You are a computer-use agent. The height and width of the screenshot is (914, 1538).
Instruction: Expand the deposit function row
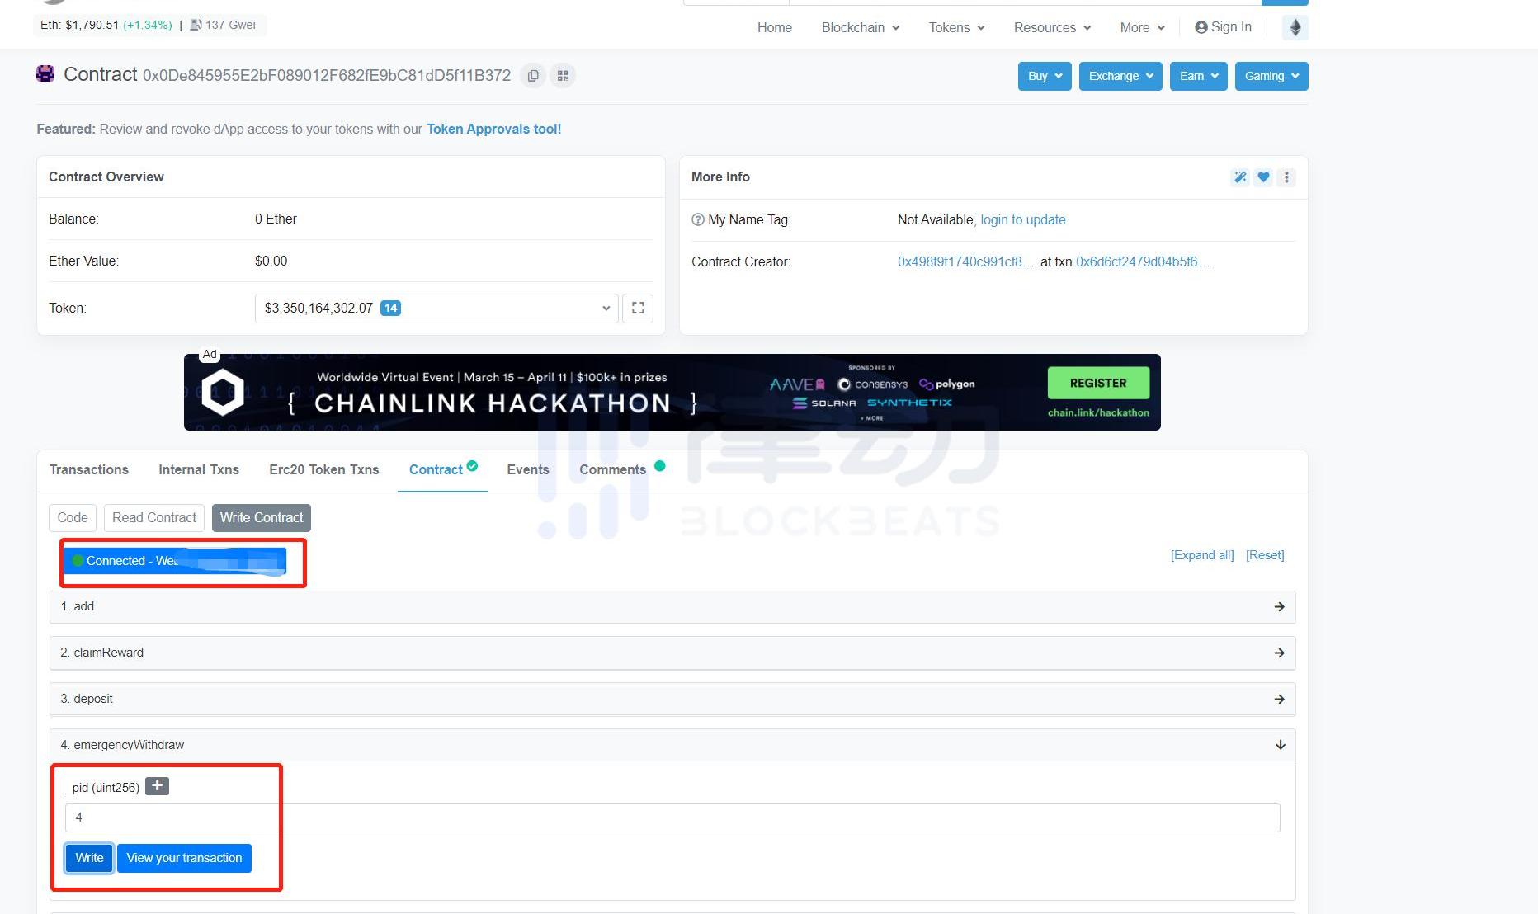point(672,699)
